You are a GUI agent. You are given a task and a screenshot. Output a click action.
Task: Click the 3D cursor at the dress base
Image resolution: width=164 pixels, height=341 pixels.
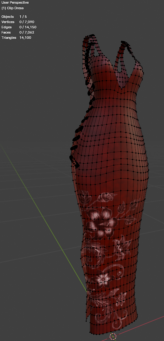(113, 336)
